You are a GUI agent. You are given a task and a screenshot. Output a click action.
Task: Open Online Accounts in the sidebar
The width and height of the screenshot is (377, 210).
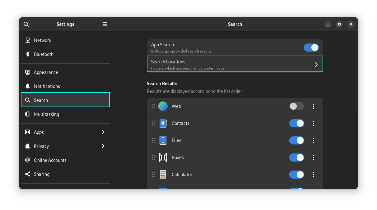pyautogui.click(x=50, y=160)
